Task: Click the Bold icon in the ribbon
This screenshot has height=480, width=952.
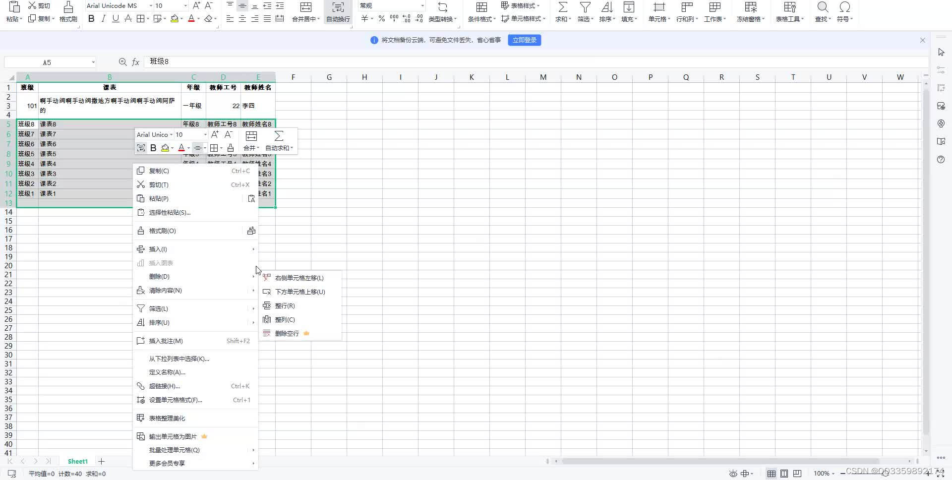Action: click(x=91, y=19)
